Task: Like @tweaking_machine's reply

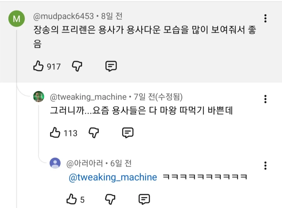Action: (x=55, y=133)
